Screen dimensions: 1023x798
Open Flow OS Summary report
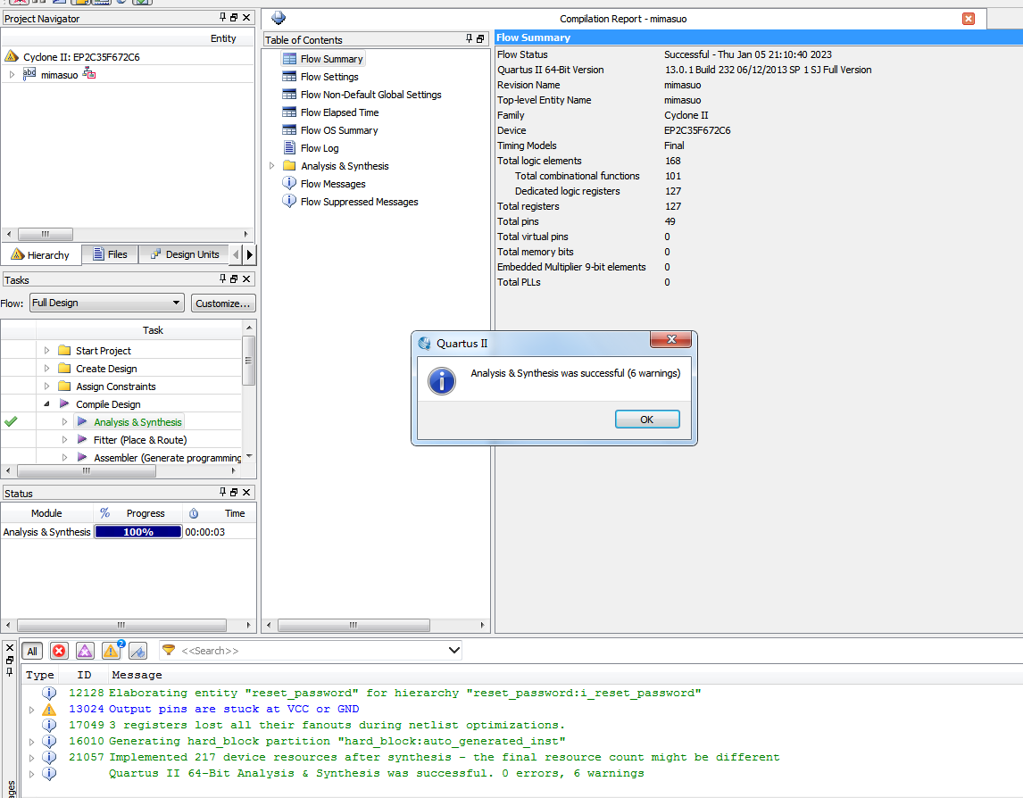pyautogui.click(x=339, y=130)
